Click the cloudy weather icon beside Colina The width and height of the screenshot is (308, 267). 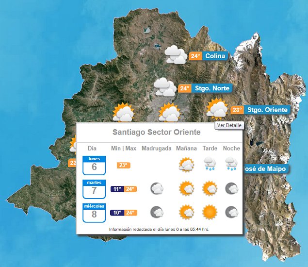[x=175, y=55]
